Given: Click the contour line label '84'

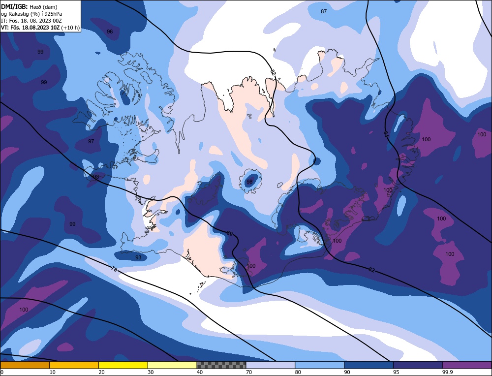Looking at the screenshot, I should pos(386,133).
